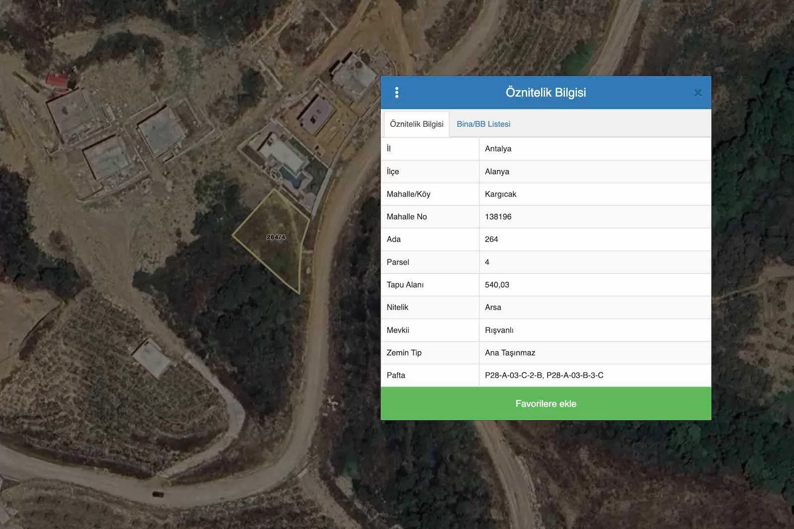
Task: Click the Öznitelik Bilgisi header title
Action: pyautogui.click(x=545, y=93)
